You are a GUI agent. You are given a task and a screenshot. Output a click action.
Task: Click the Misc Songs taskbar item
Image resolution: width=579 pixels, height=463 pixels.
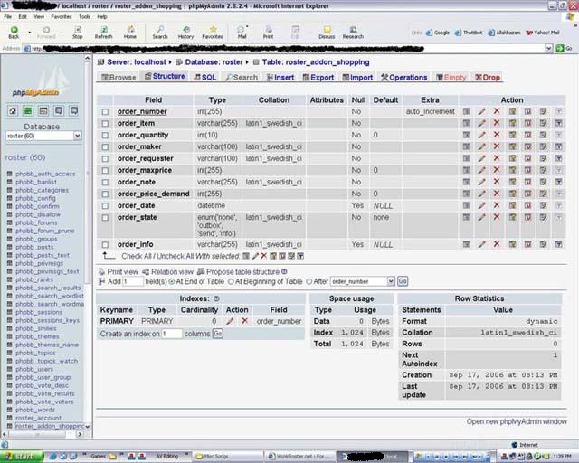pyautogui.click(x=229, y=457)
